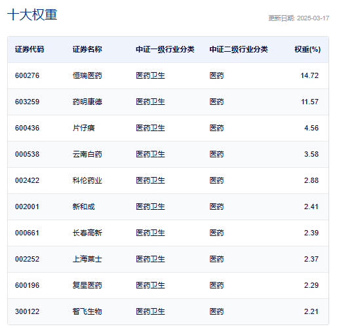Click secondary industry 医药 in 002422 row
The image size is (337, 335).
click(x=216, y=180)
